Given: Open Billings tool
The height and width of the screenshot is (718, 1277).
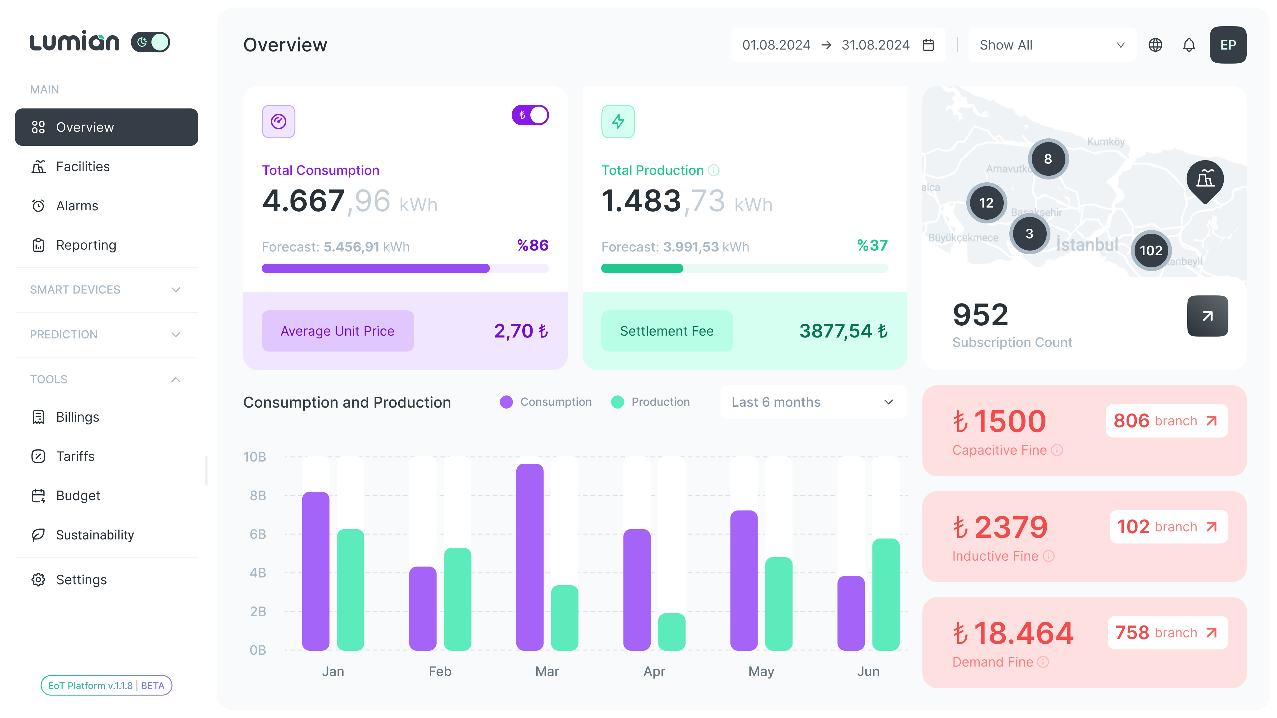Looking at the screenshot, I should coord(107,417).
